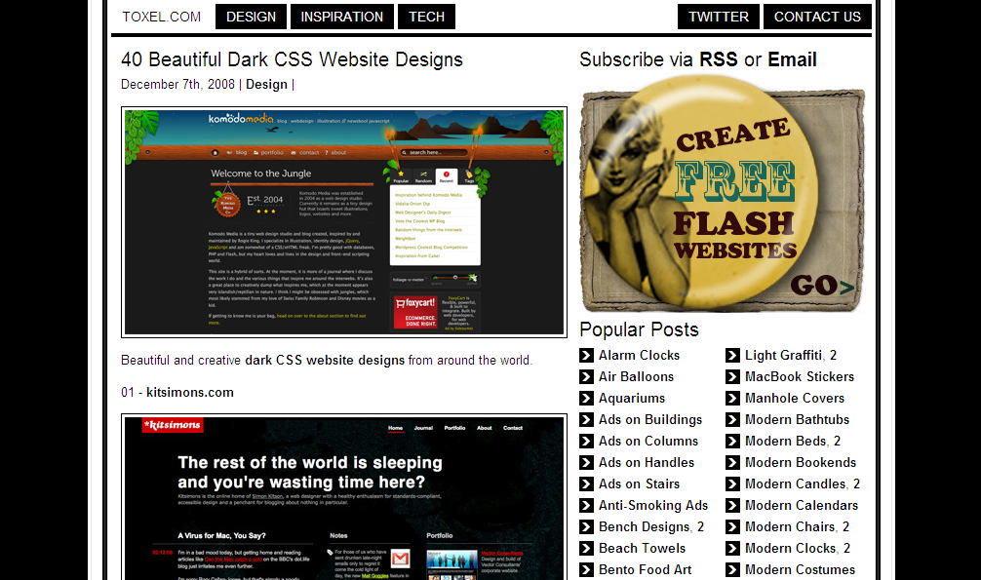981x580 pixels.
Task: Open the Modern Calendars post
Action: [802, 506]
